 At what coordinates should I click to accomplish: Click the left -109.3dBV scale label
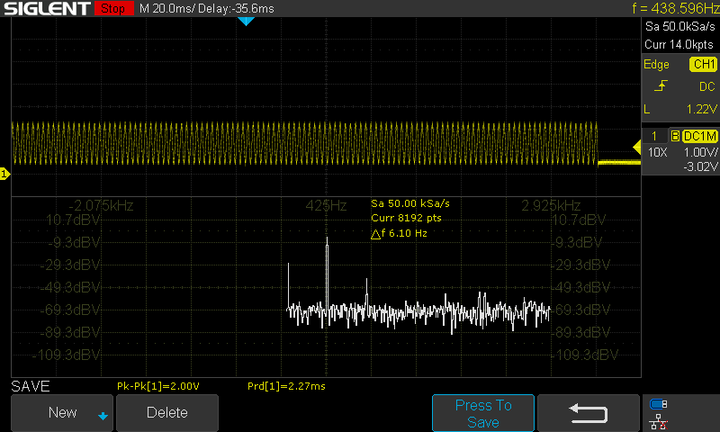(x=66, y=355)
